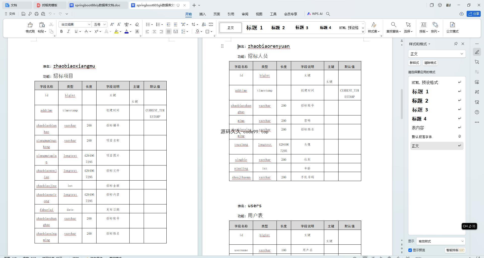
Task: Click the Save document icon
Action: click(23, 14)
